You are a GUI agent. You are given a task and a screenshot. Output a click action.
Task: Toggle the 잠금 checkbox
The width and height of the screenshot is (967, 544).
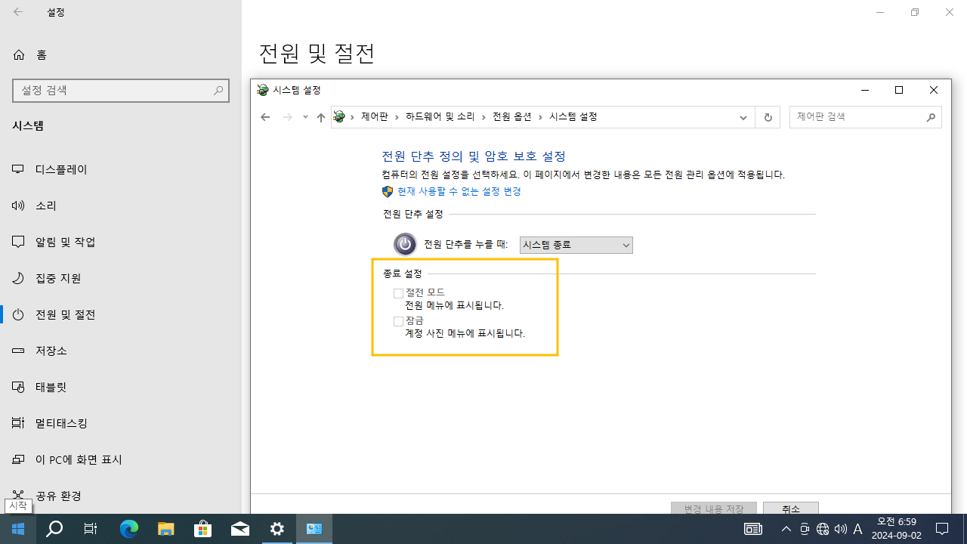(x=398, y=322)
